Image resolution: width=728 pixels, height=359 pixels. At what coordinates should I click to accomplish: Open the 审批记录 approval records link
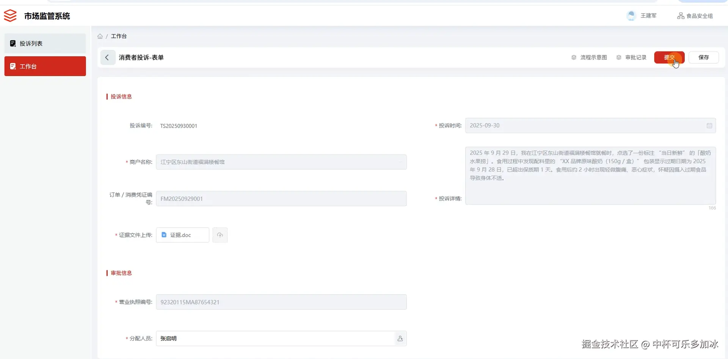[631, 58]
